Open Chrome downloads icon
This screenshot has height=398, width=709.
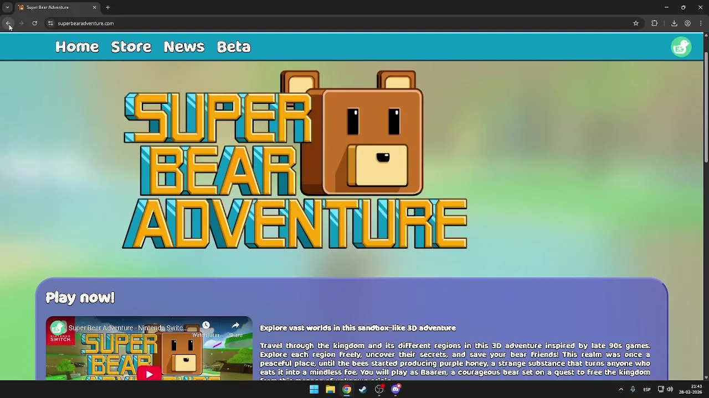coord(674,23)
